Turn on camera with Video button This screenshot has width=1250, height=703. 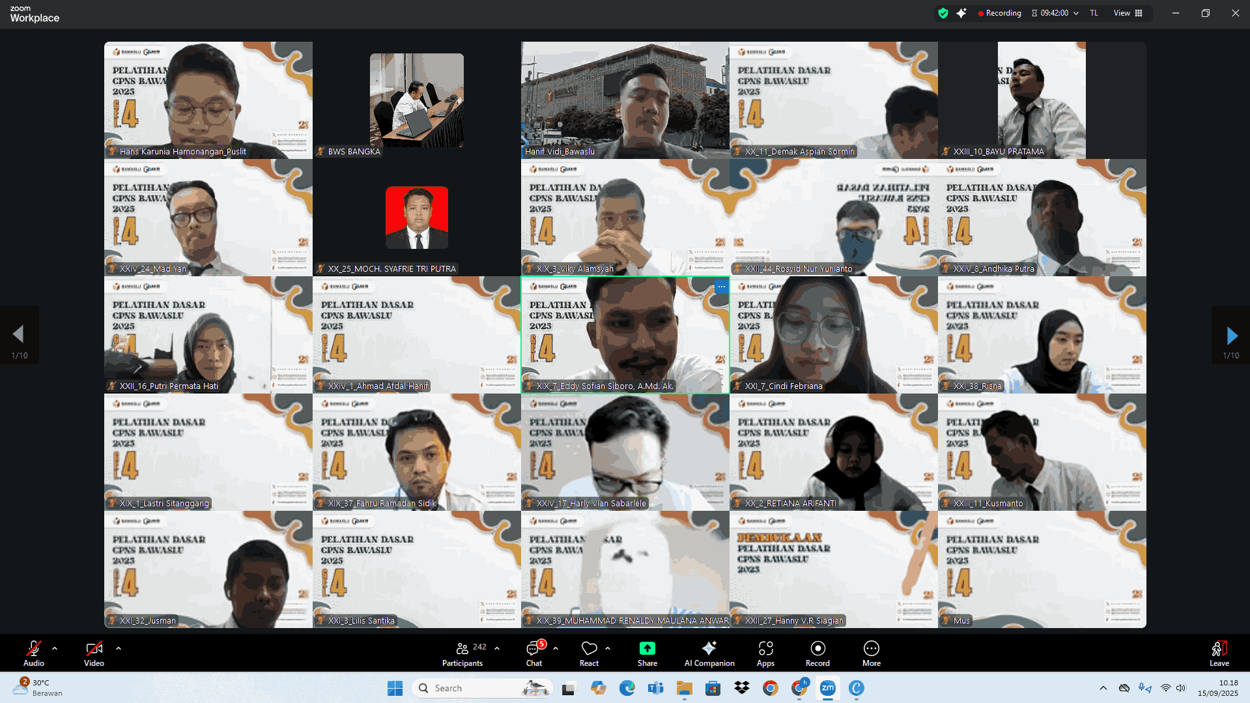(x=94, y=653)
